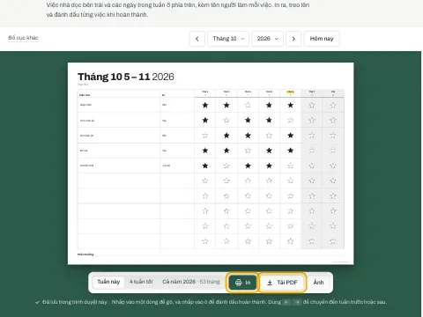Go to previous week with left chevron
The height and width of the screenshot is (317, 423).
197,39
